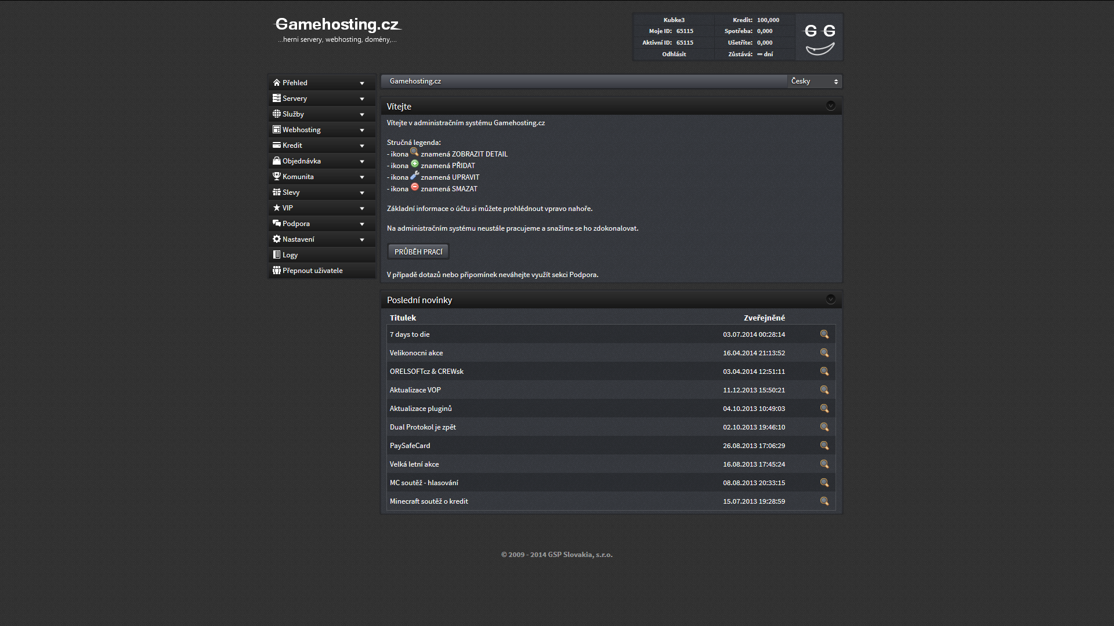The width and height of the screenshot is (1114, 626).
Task: Collapse the Poslední novinky panel
Action: click(831, 299)
